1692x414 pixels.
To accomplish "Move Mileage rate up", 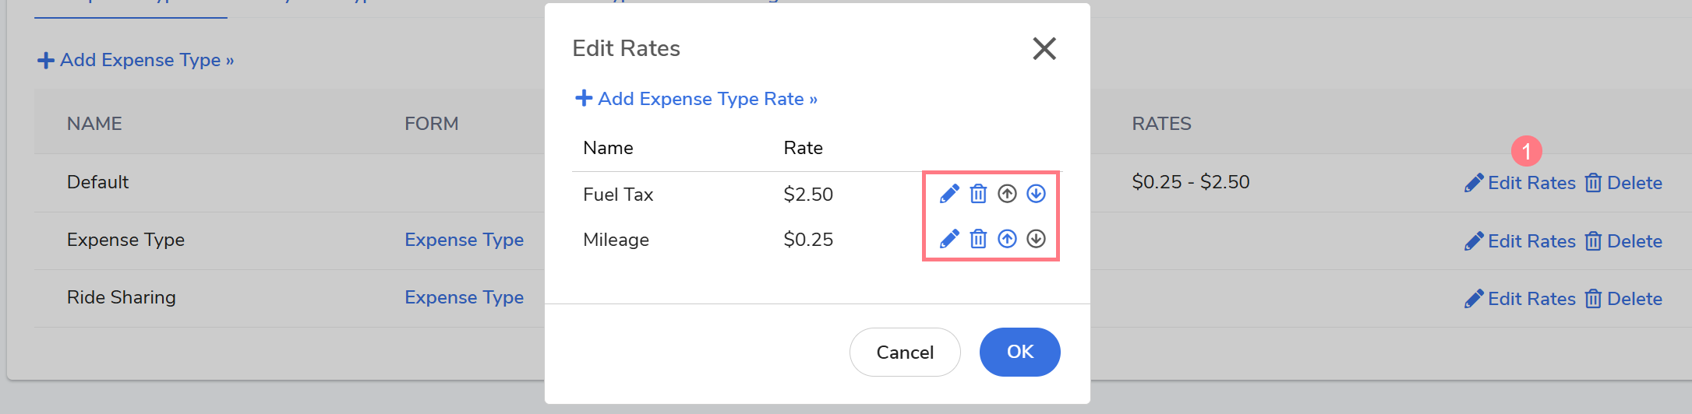I will [x=1007, y=239].
